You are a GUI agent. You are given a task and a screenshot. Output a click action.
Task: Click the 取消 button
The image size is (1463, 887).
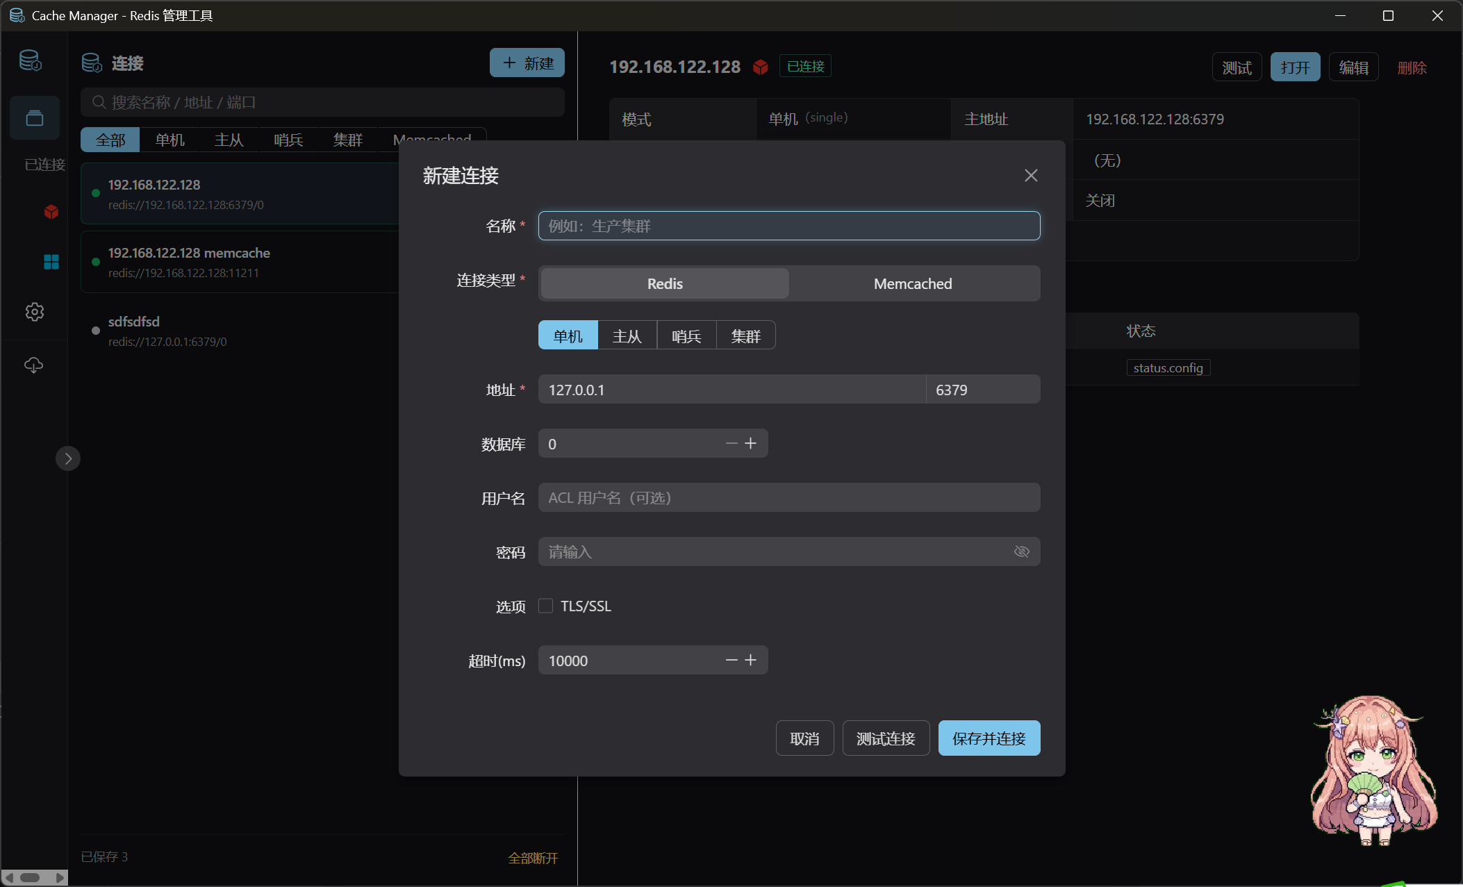click(804, 738)
